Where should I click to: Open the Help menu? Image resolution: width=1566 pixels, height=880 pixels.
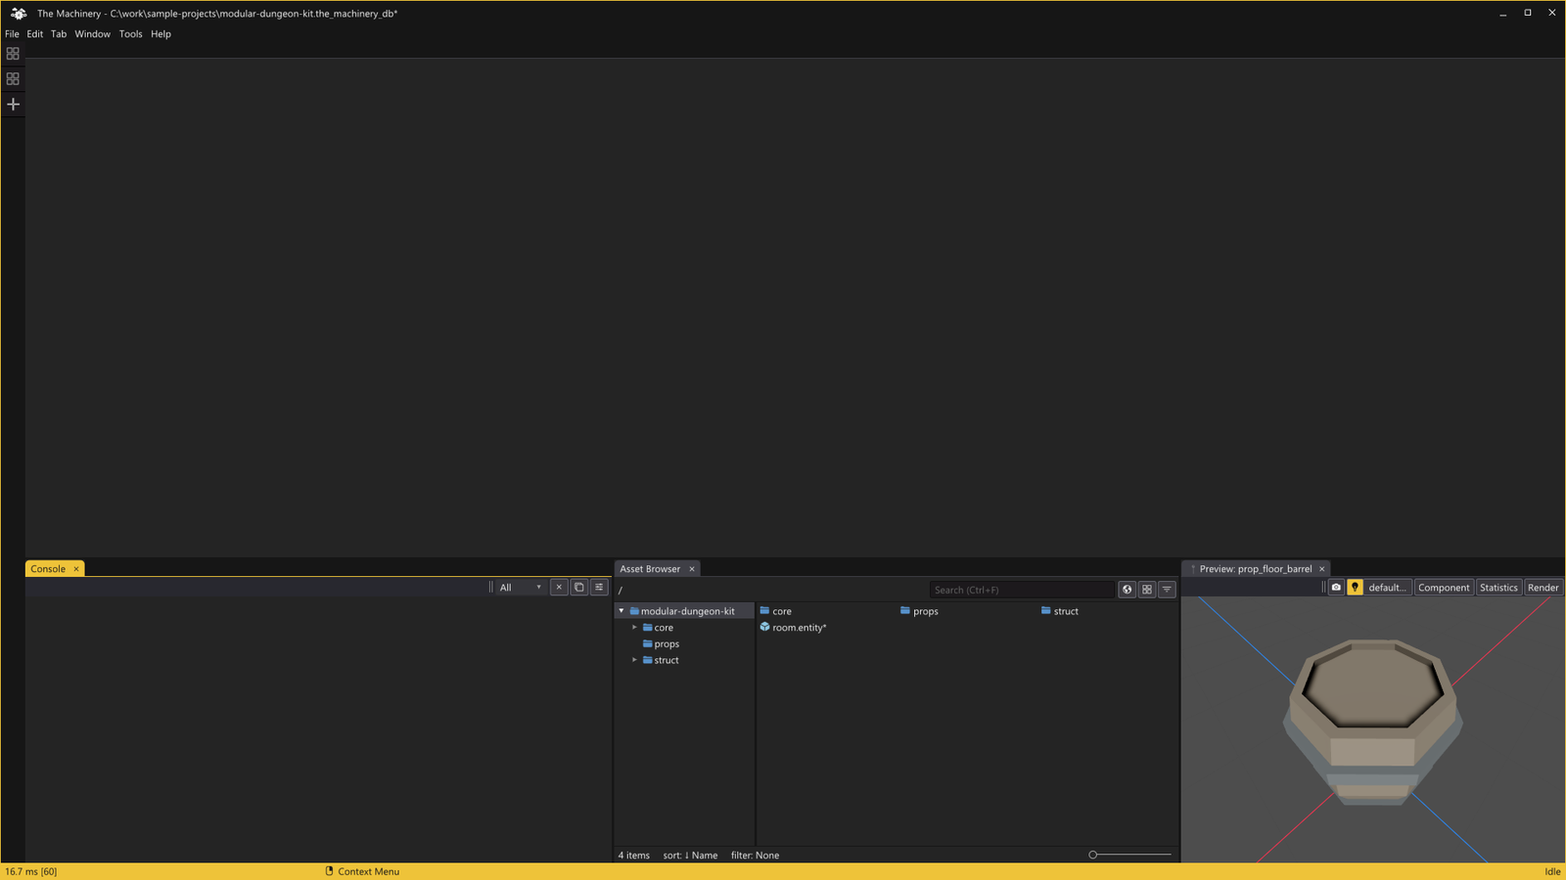tap(161, 33)
